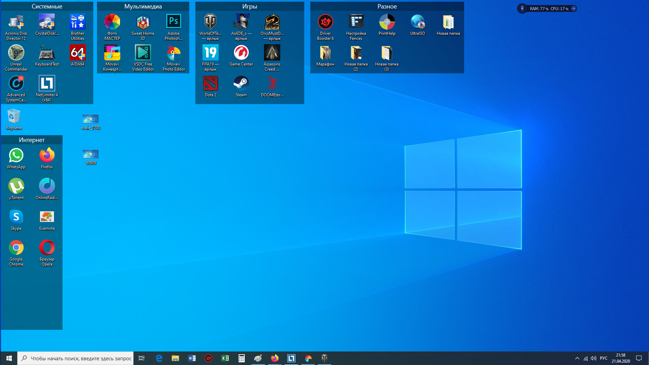Open the Windows Start menu
649x365 pixels.
tap(9, 358)
